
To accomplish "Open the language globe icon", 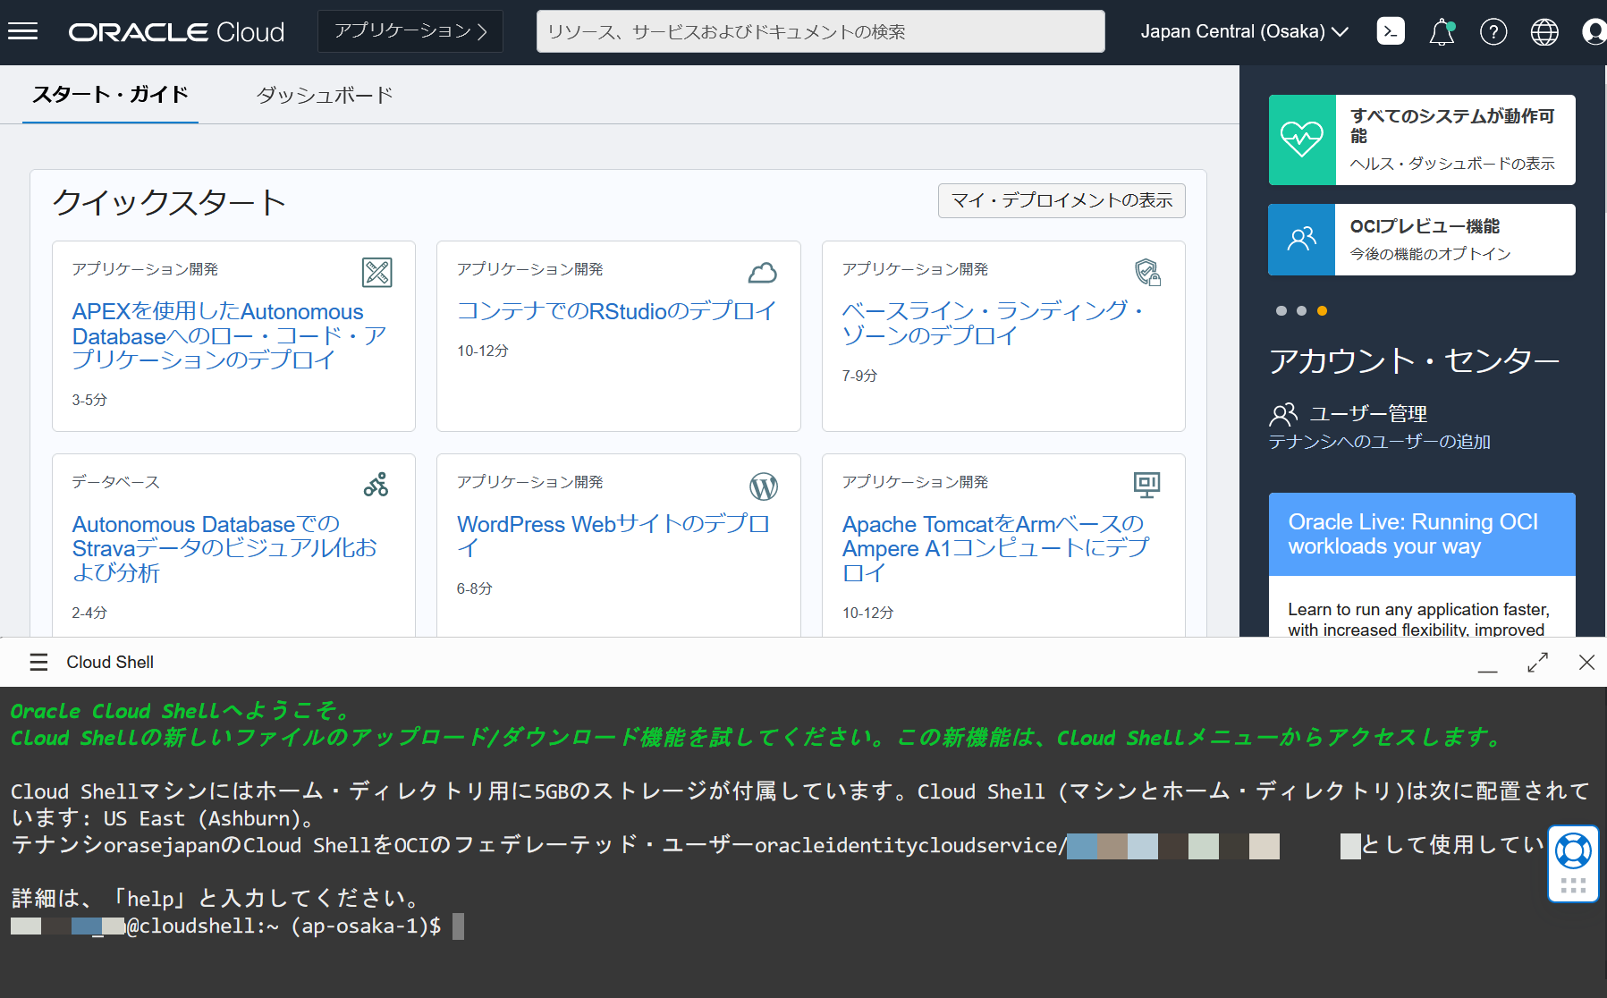I will tap(1544, 31).
